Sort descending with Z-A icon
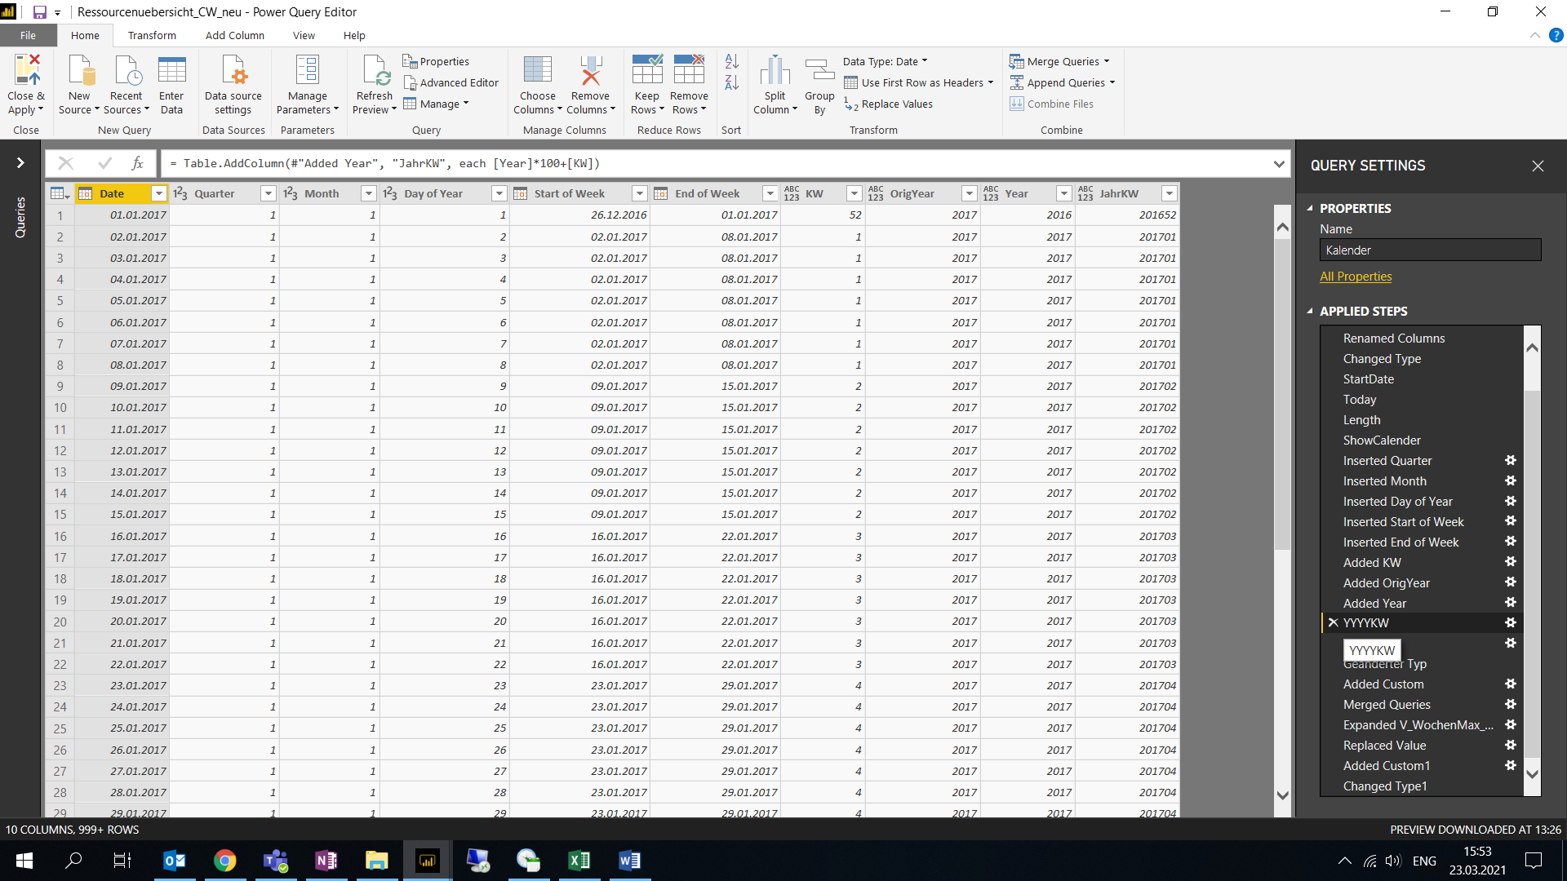 (731, 82)
